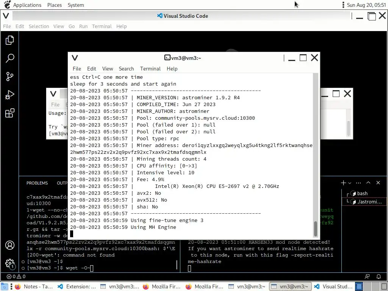Open the Run and Debug view
This screenshot has width=388, height=291.
pyautogui.click(x=9, y=95)
